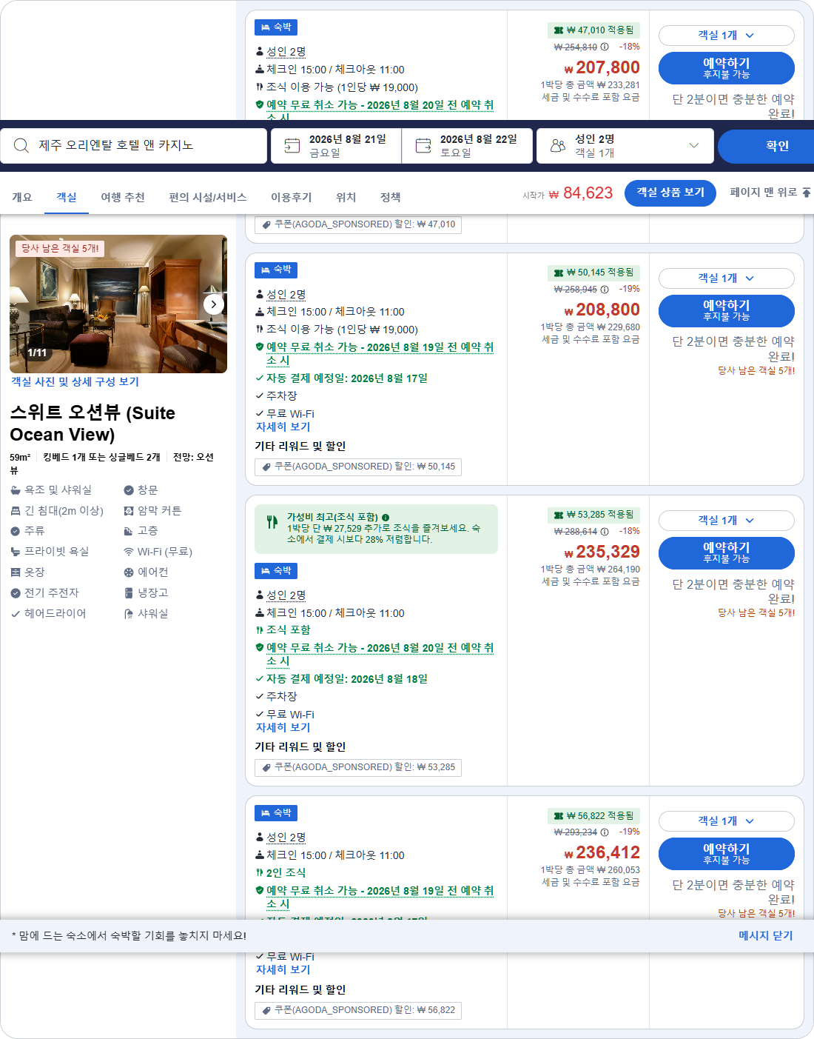Viewport: 814px width, 1039px height.
Task: Click the 냉장고 amenity icon
Action: [x=129, y=592]
